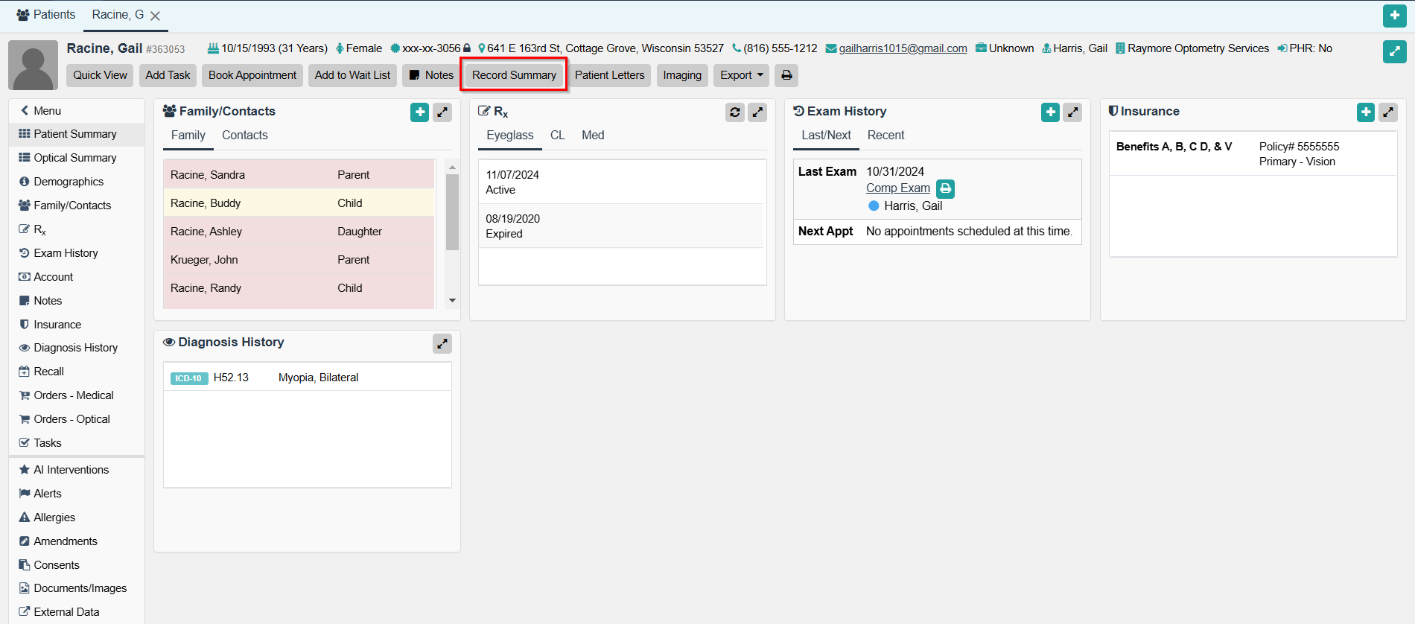
Task: Close the Racine, G patient tab
Action: [155, 16]
